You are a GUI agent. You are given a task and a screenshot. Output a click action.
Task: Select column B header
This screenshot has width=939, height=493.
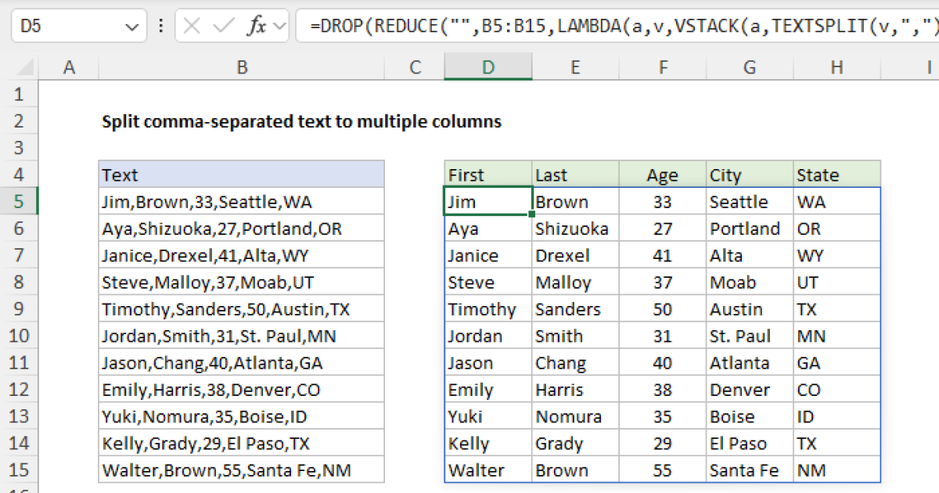click(x=241, y=67)
